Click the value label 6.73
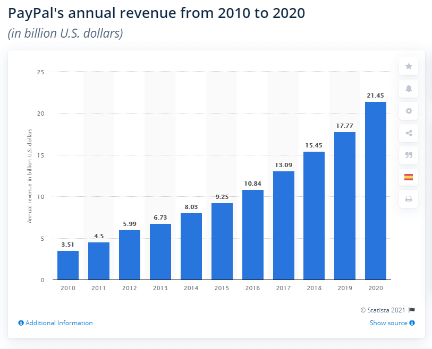This screenshot has width=432, height=349. coord(160,217)
